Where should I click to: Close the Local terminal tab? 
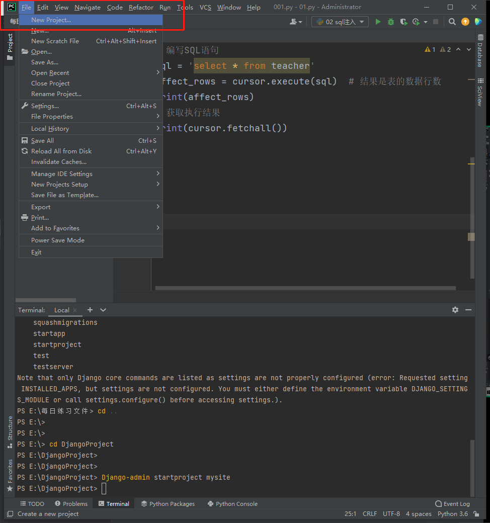pyautogui.click(x=75, y=310)
